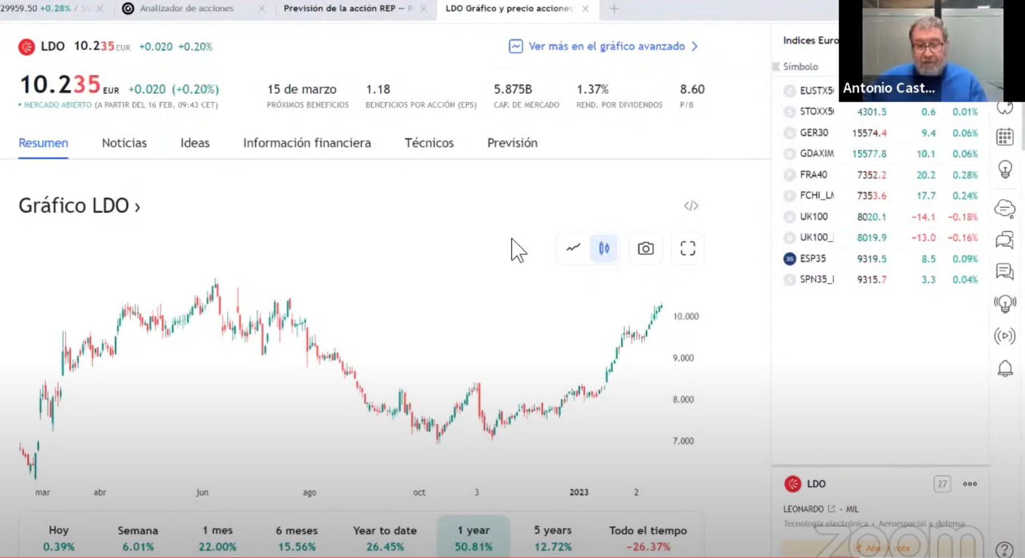The width and height of the screenshot is (1025, 558).
Task: Open the public chat cloud icon
Action: click(x=1004, y=209)
